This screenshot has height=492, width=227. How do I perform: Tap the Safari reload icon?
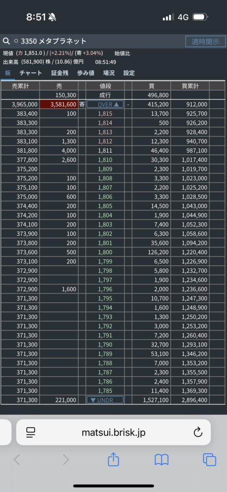[198, 432]
